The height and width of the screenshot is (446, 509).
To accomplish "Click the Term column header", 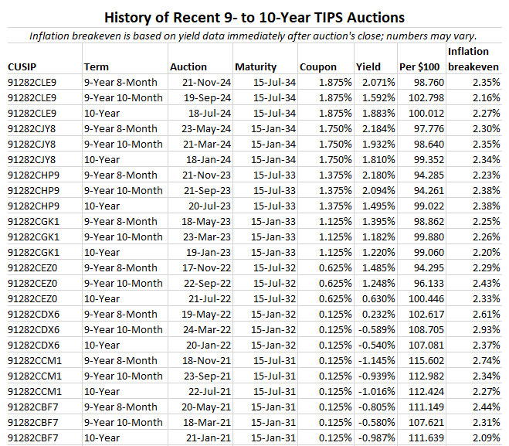I will (96, 67).
